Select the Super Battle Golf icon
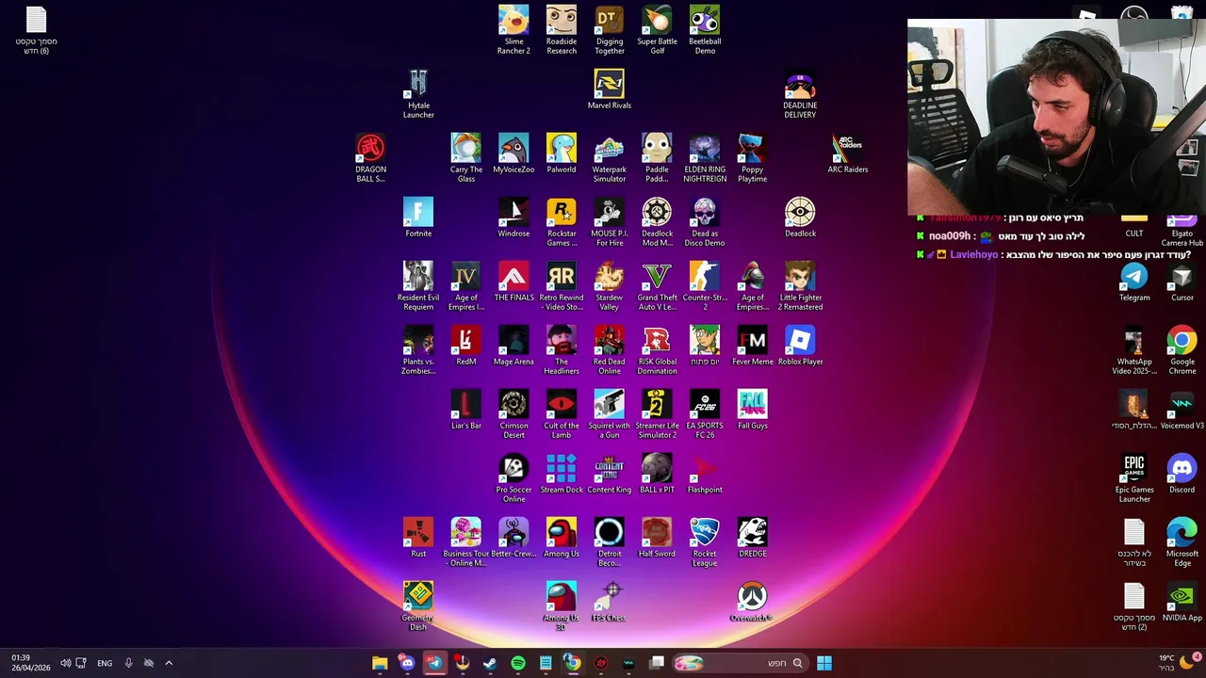The height and width of the screenshot is (678, 1206). click(657, 30)
